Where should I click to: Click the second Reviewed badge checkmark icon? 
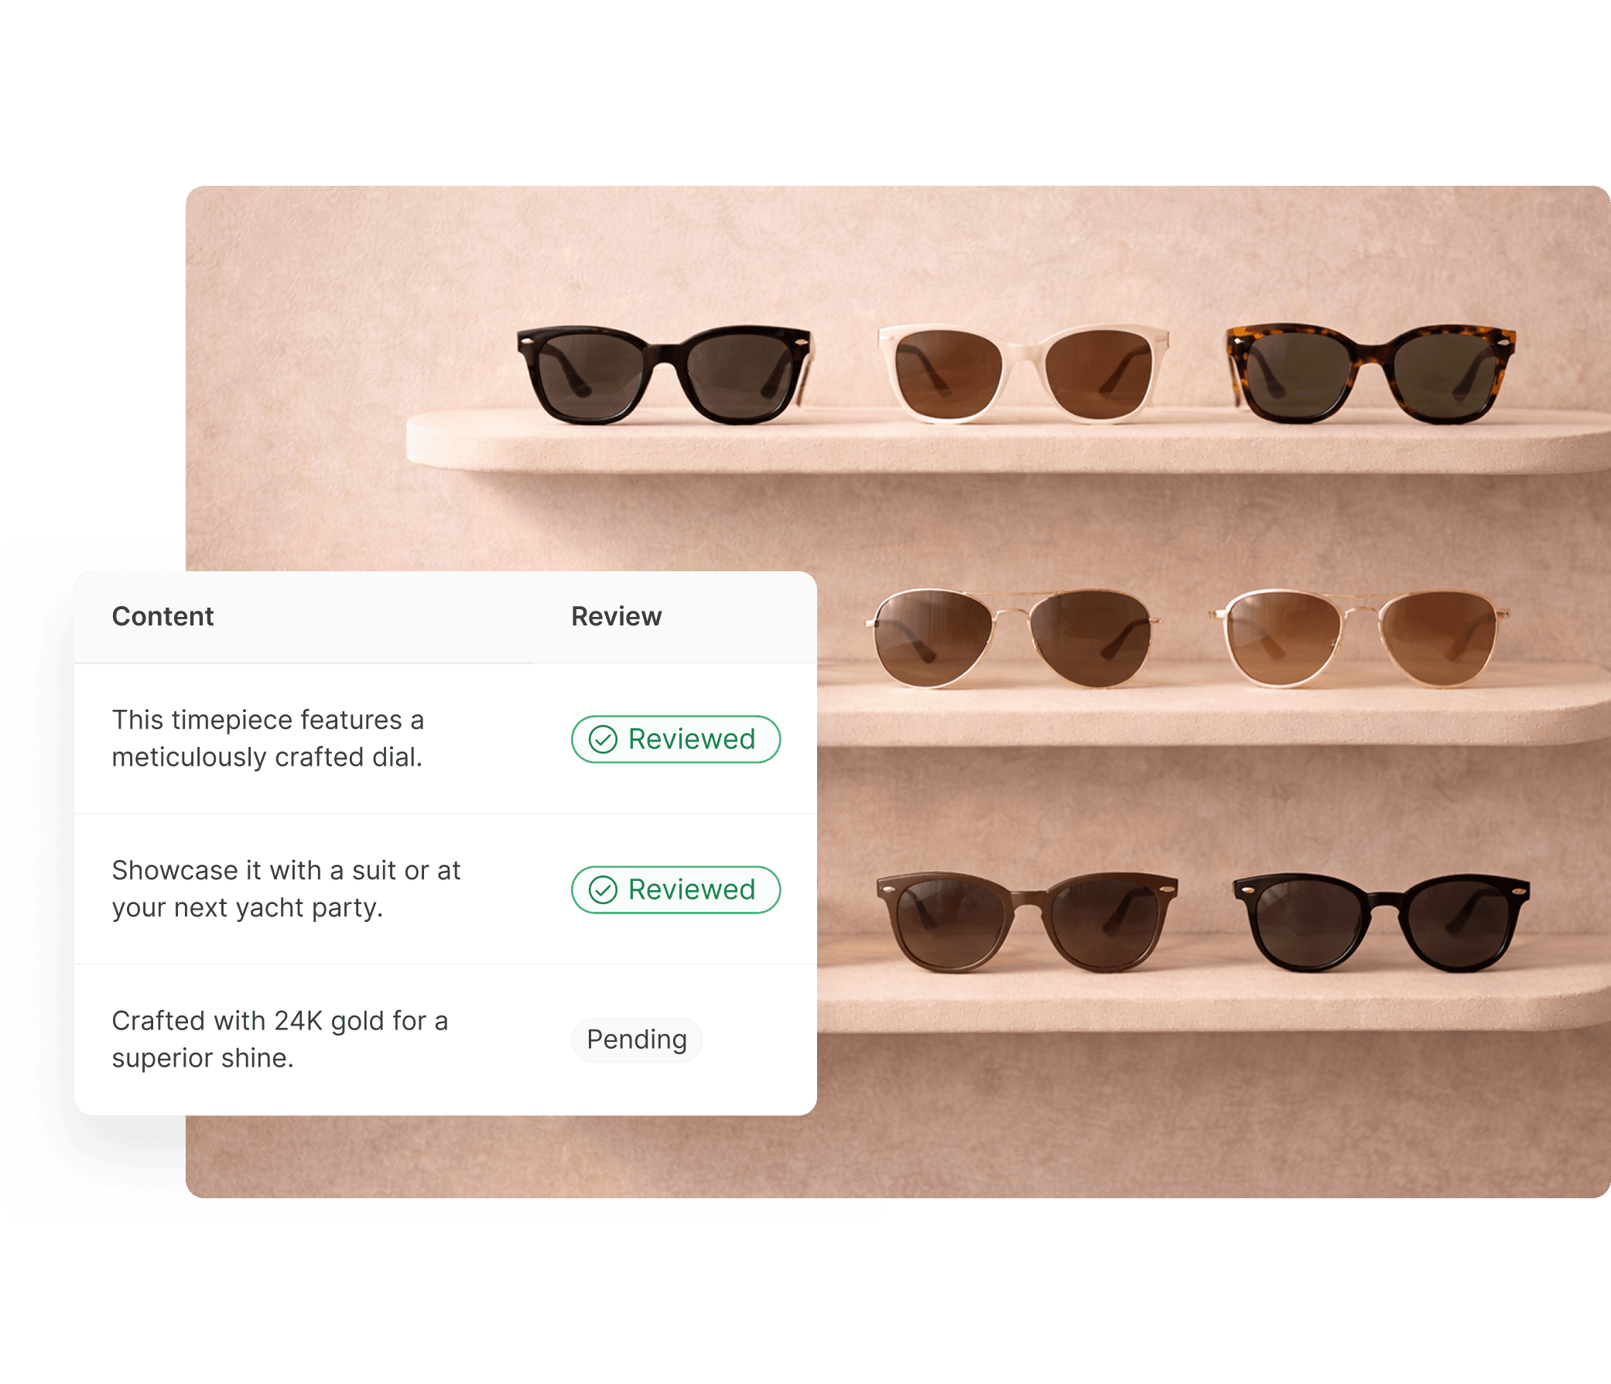[x=603, y=889]
